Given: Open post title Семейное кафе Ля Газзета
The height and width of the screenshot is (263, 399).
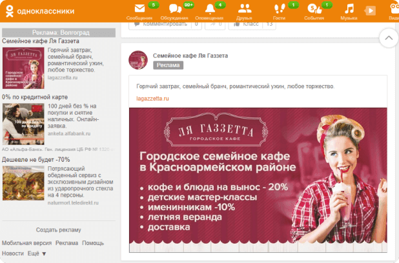Looking at the screenshot, I should tap(190, 55).
